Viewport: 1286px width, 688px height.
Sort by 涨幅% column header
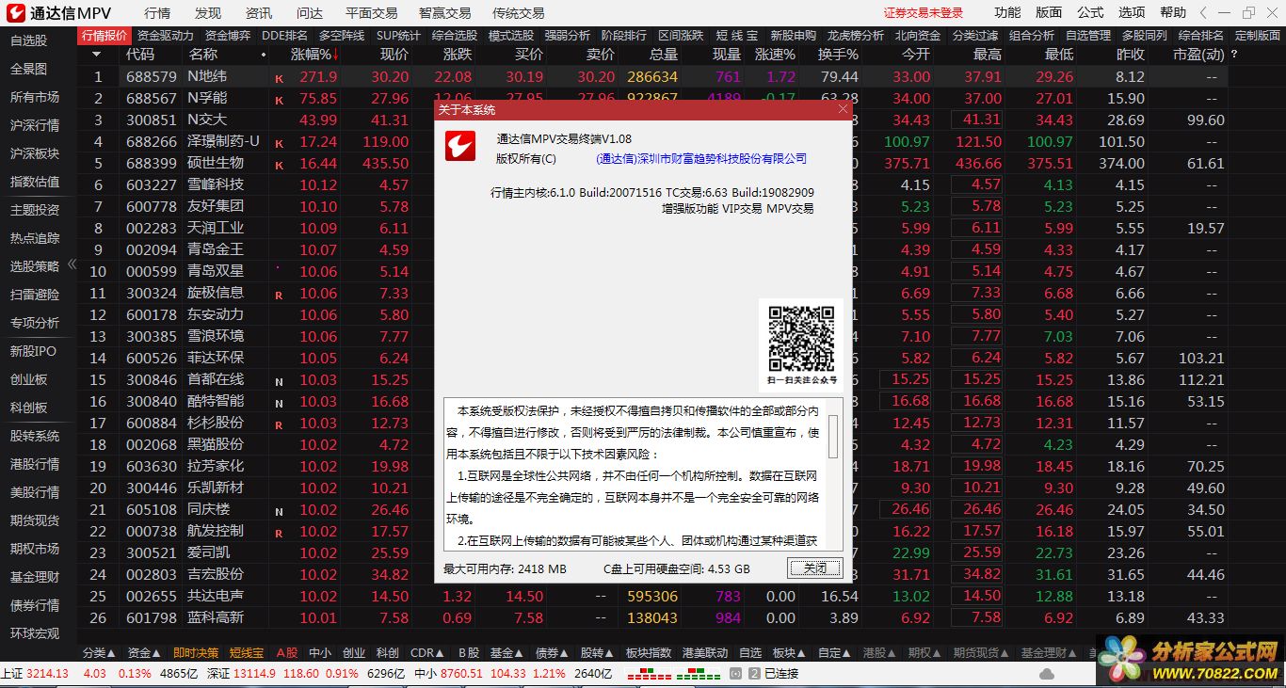[314, 55]
